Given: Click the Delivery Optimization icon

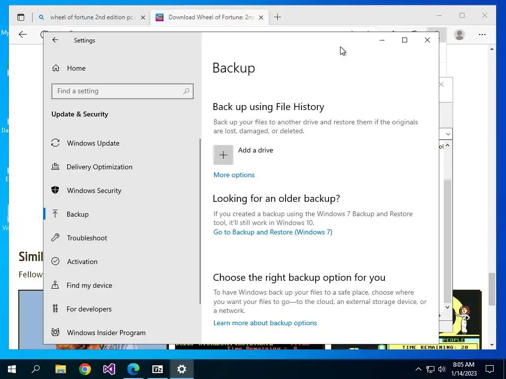Looking at the screenshot, I should click(55, 167).
